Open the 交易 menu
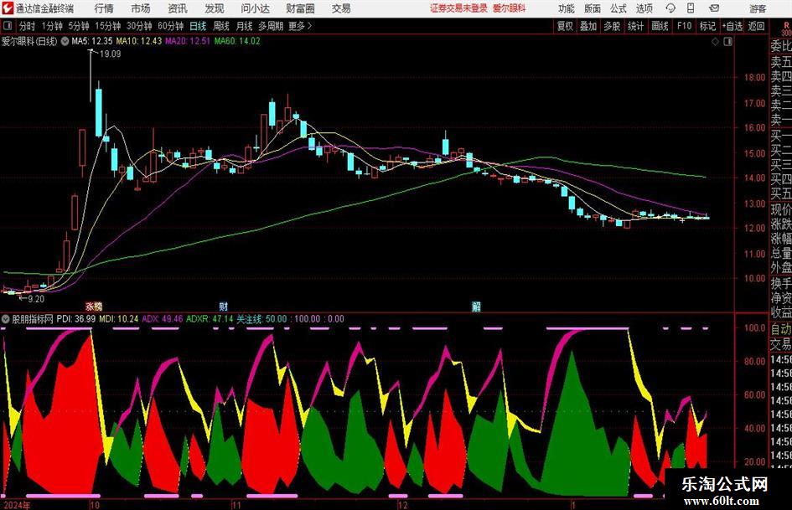The height and width of the screenshot is (510, 792). pos(341,8)
